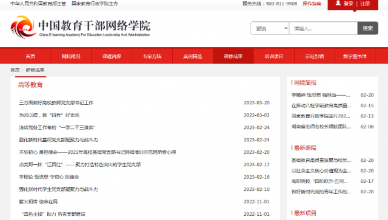This screenshot has width=388, height=220.
Task: Click the 中国教育干部网络学院 site title
Action: tap(95, 25)
